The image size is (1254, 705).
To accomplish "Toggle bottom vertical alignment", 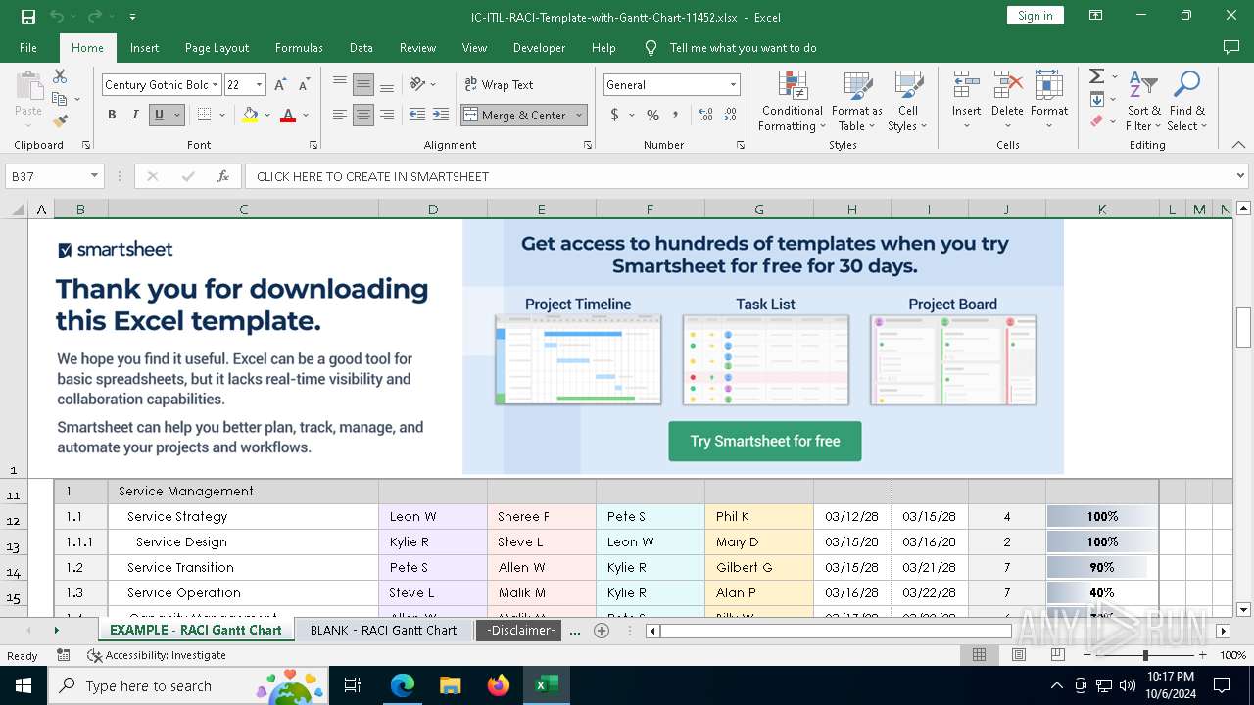I will point(387,85).
